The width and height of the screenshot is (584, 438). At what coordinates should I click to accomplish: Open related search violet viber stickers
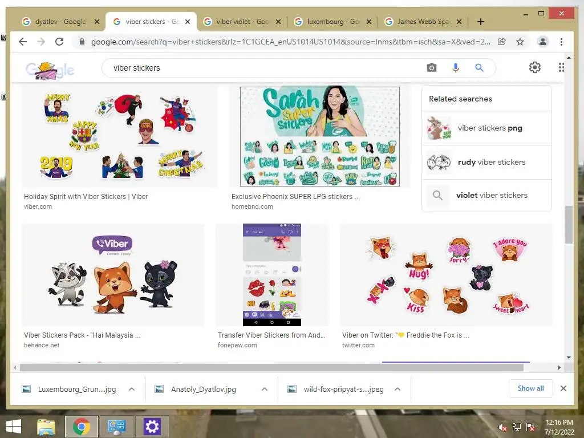486,195
